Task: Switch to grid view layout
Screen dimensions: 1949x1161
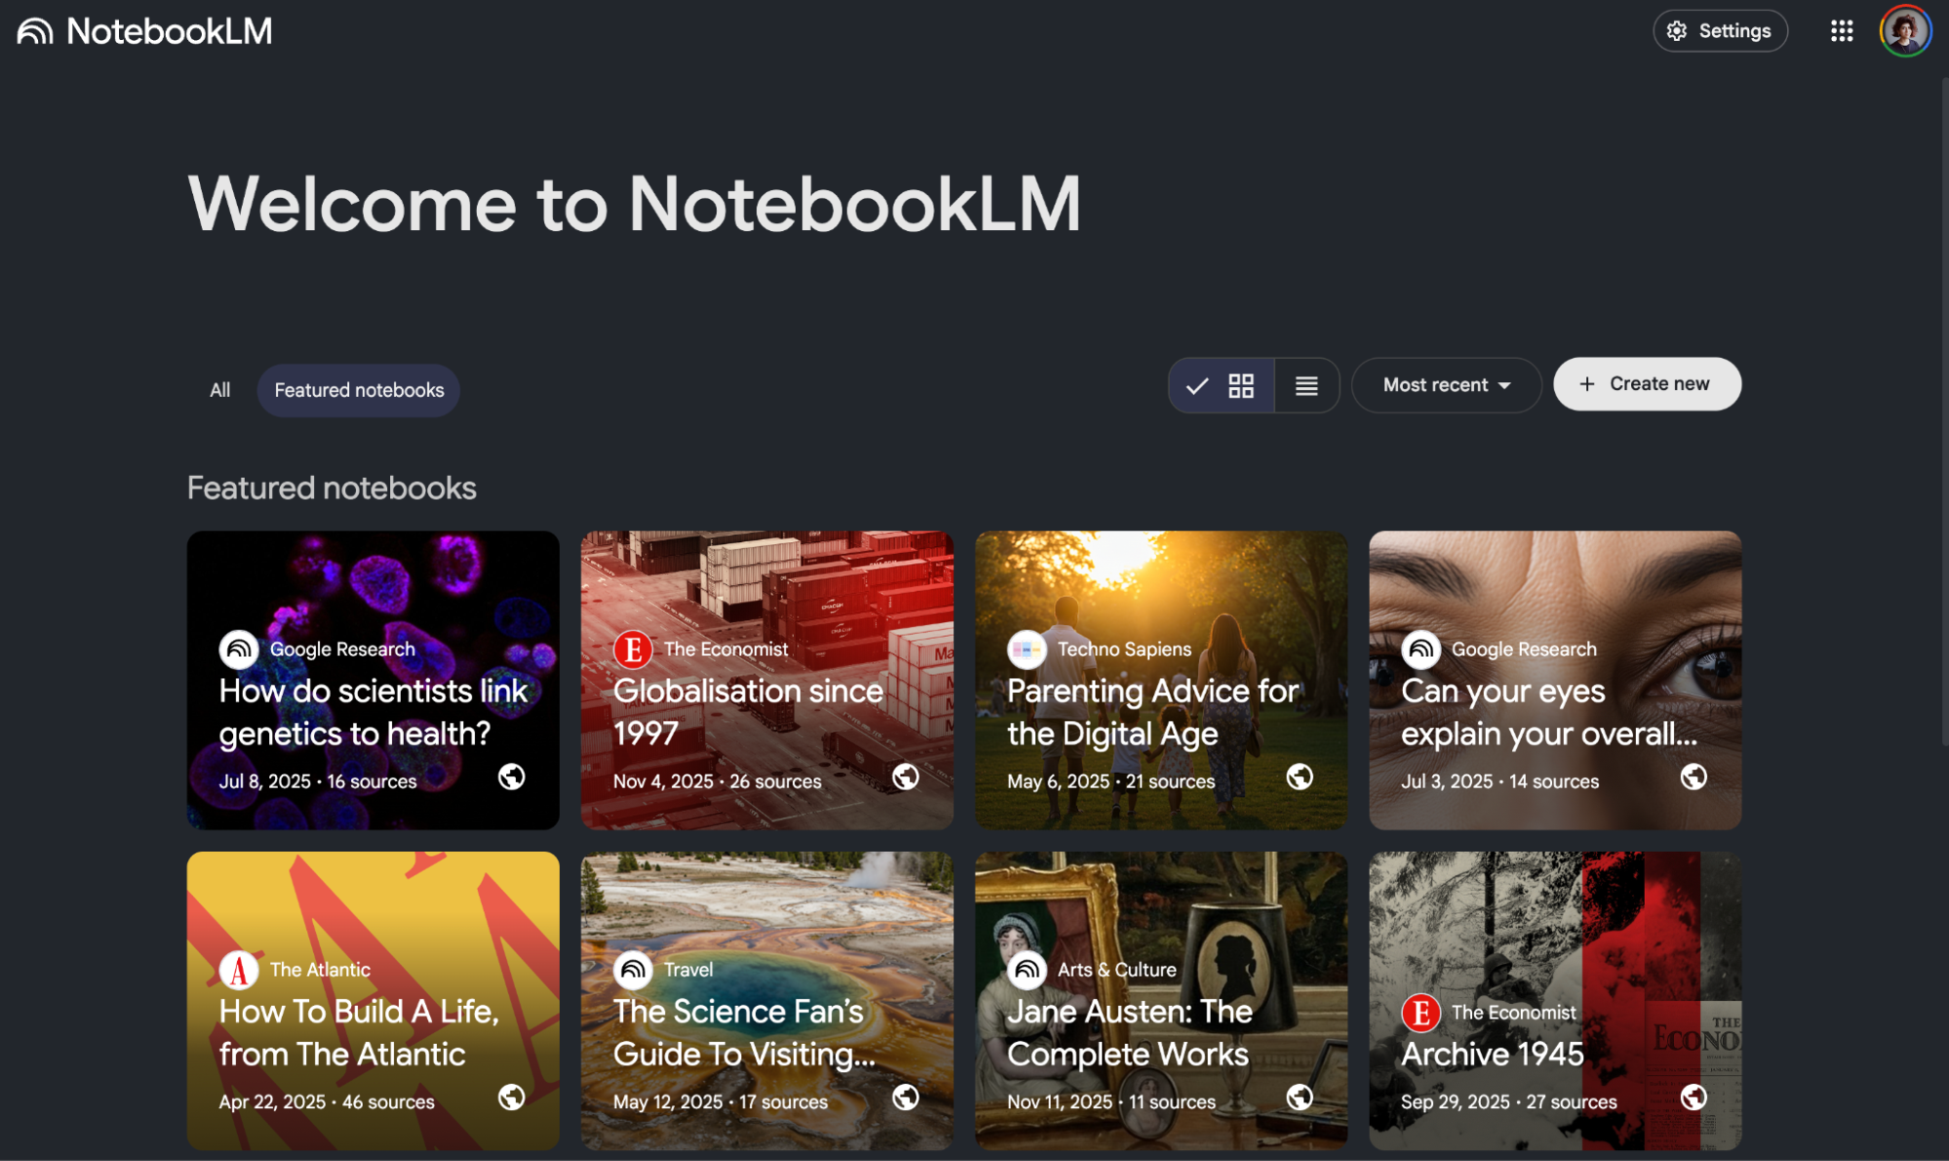Action: [x=1241, y=385]
